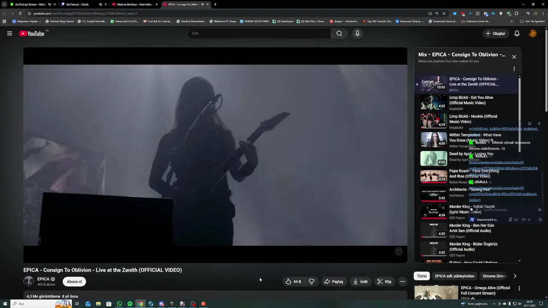The width and height of the screenshot is (548, 308).
Task: Show more filter chips with right chevron
Action: coord(515,276)
